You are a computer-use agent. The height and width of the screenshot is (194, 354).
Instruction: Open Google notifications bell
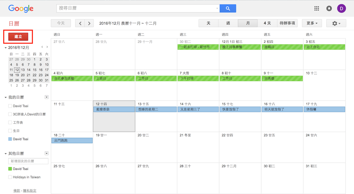click(x=329, y=8)
